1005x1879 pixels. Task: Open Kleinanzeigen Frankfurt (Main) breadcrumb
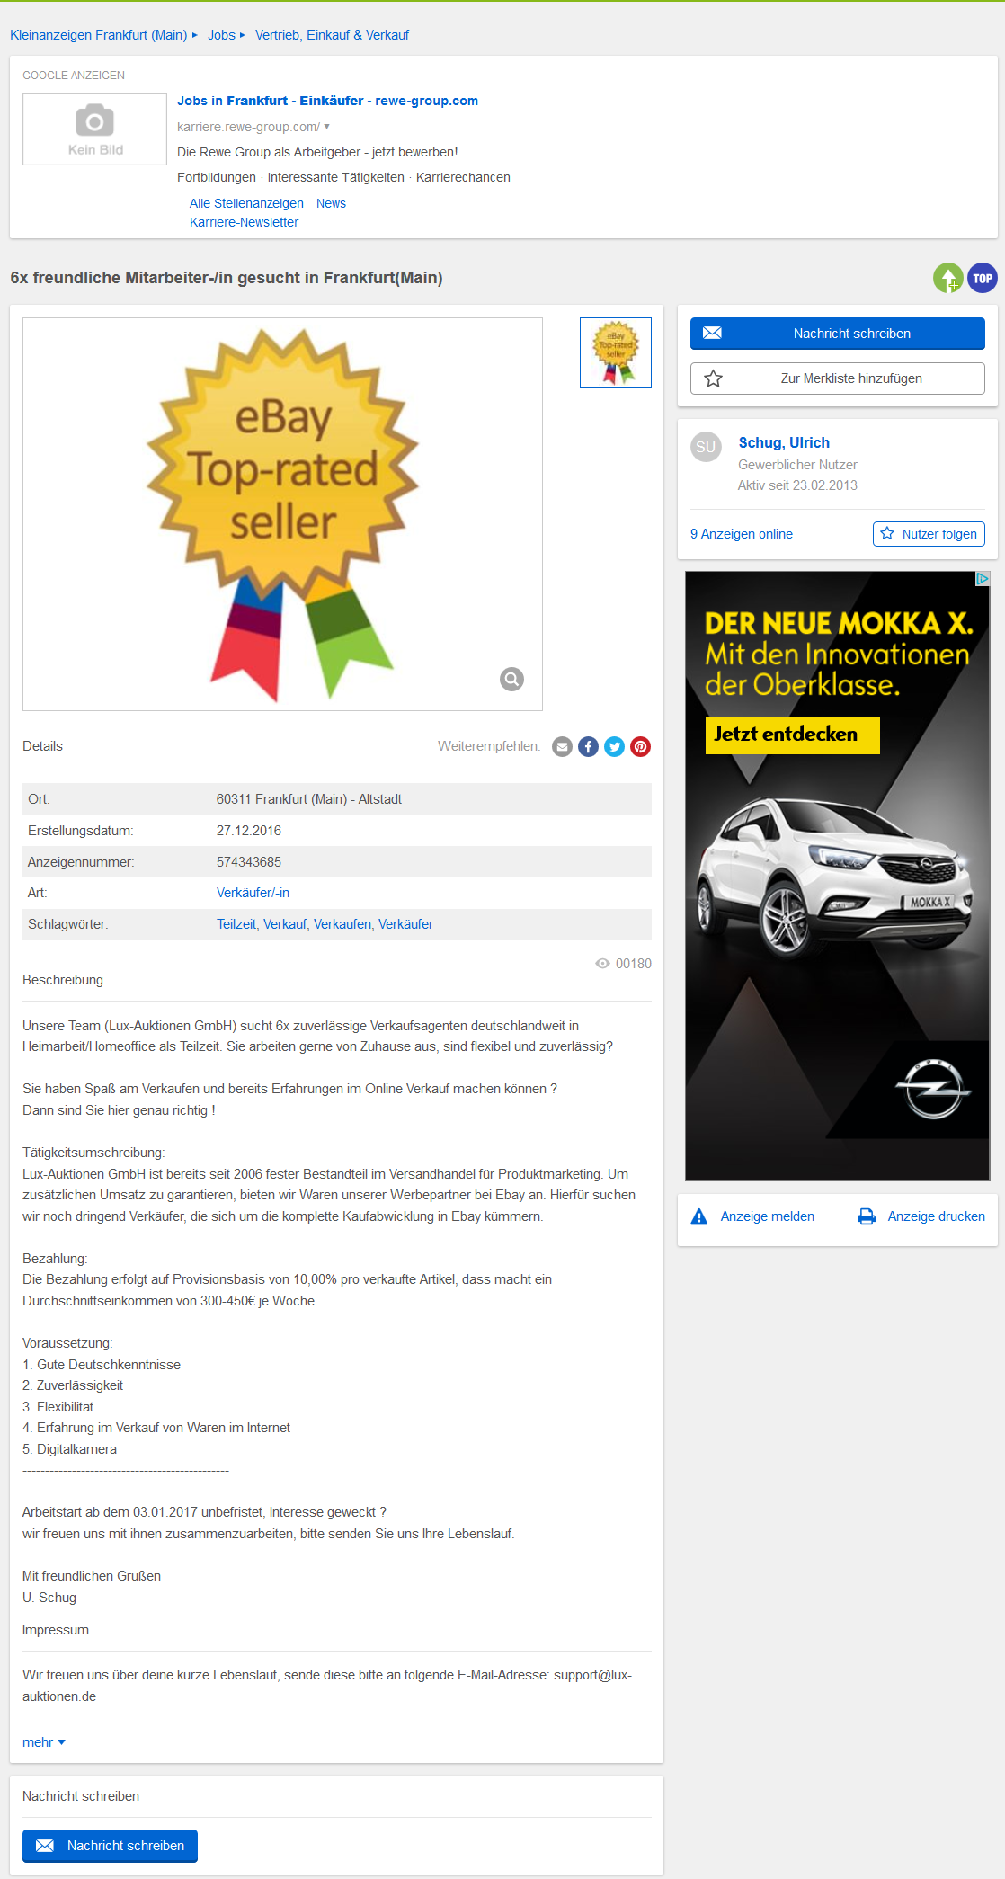pyautogui.click(x=99, y=35)
